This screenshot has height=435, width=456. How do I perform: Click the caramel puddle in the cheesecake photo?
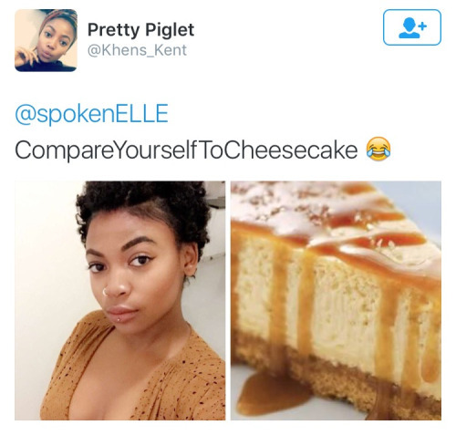[271, 393]
